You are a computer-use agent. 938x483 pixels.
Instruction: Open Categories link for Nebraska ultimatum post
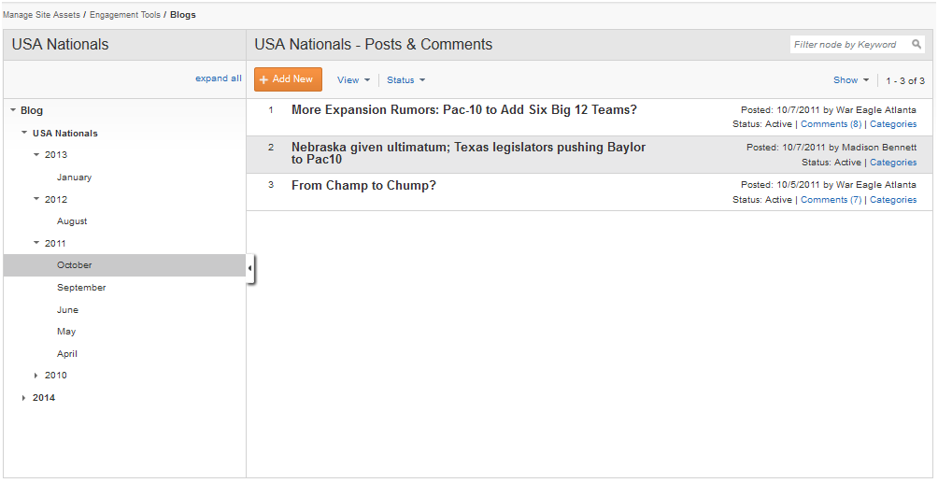tap(893, 163)
